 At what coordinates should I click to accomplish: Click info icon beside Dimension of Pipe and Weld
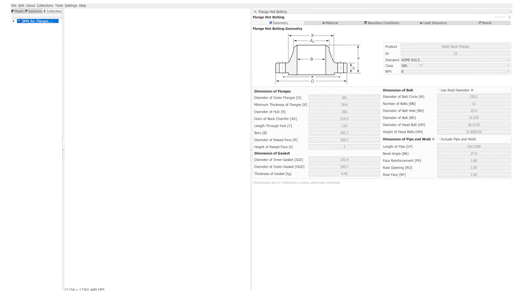coord(434,139)
